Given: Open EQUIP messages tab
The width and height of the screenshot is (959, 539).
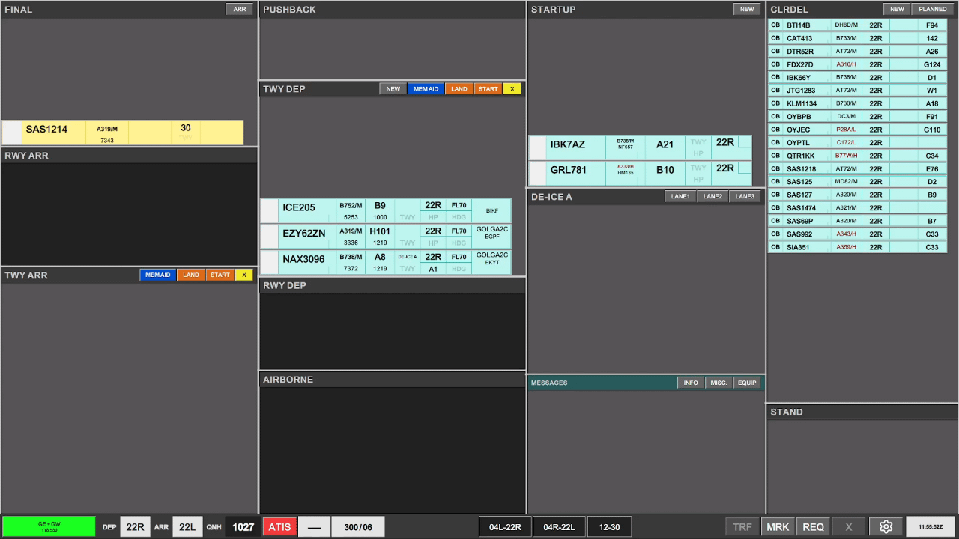Looking at the screenshot, I should click(747, 383).
